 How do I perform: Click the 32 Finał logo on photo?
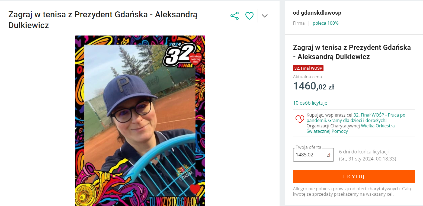pyautogui.click(x=182, y=56)
